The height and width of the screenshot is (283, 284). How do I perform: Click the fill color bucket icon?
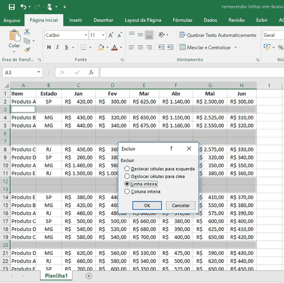[101, 47]
